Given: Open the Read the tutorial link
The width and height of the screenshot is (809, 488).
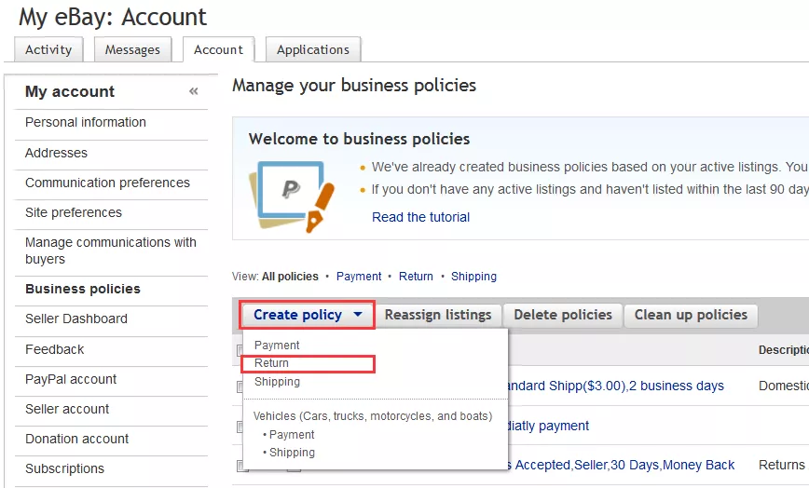Looking at the screenshot, I should click(420, 217).
